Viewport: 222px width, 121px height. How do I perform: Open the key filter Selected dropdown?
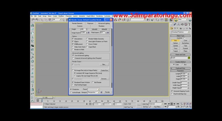pyautogui.click(x=156, y=104)
